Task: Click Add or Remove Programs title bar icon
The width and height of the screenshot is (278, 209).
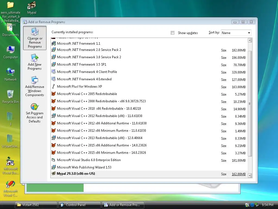Action: pyautogui.click(x=25, y=22)
